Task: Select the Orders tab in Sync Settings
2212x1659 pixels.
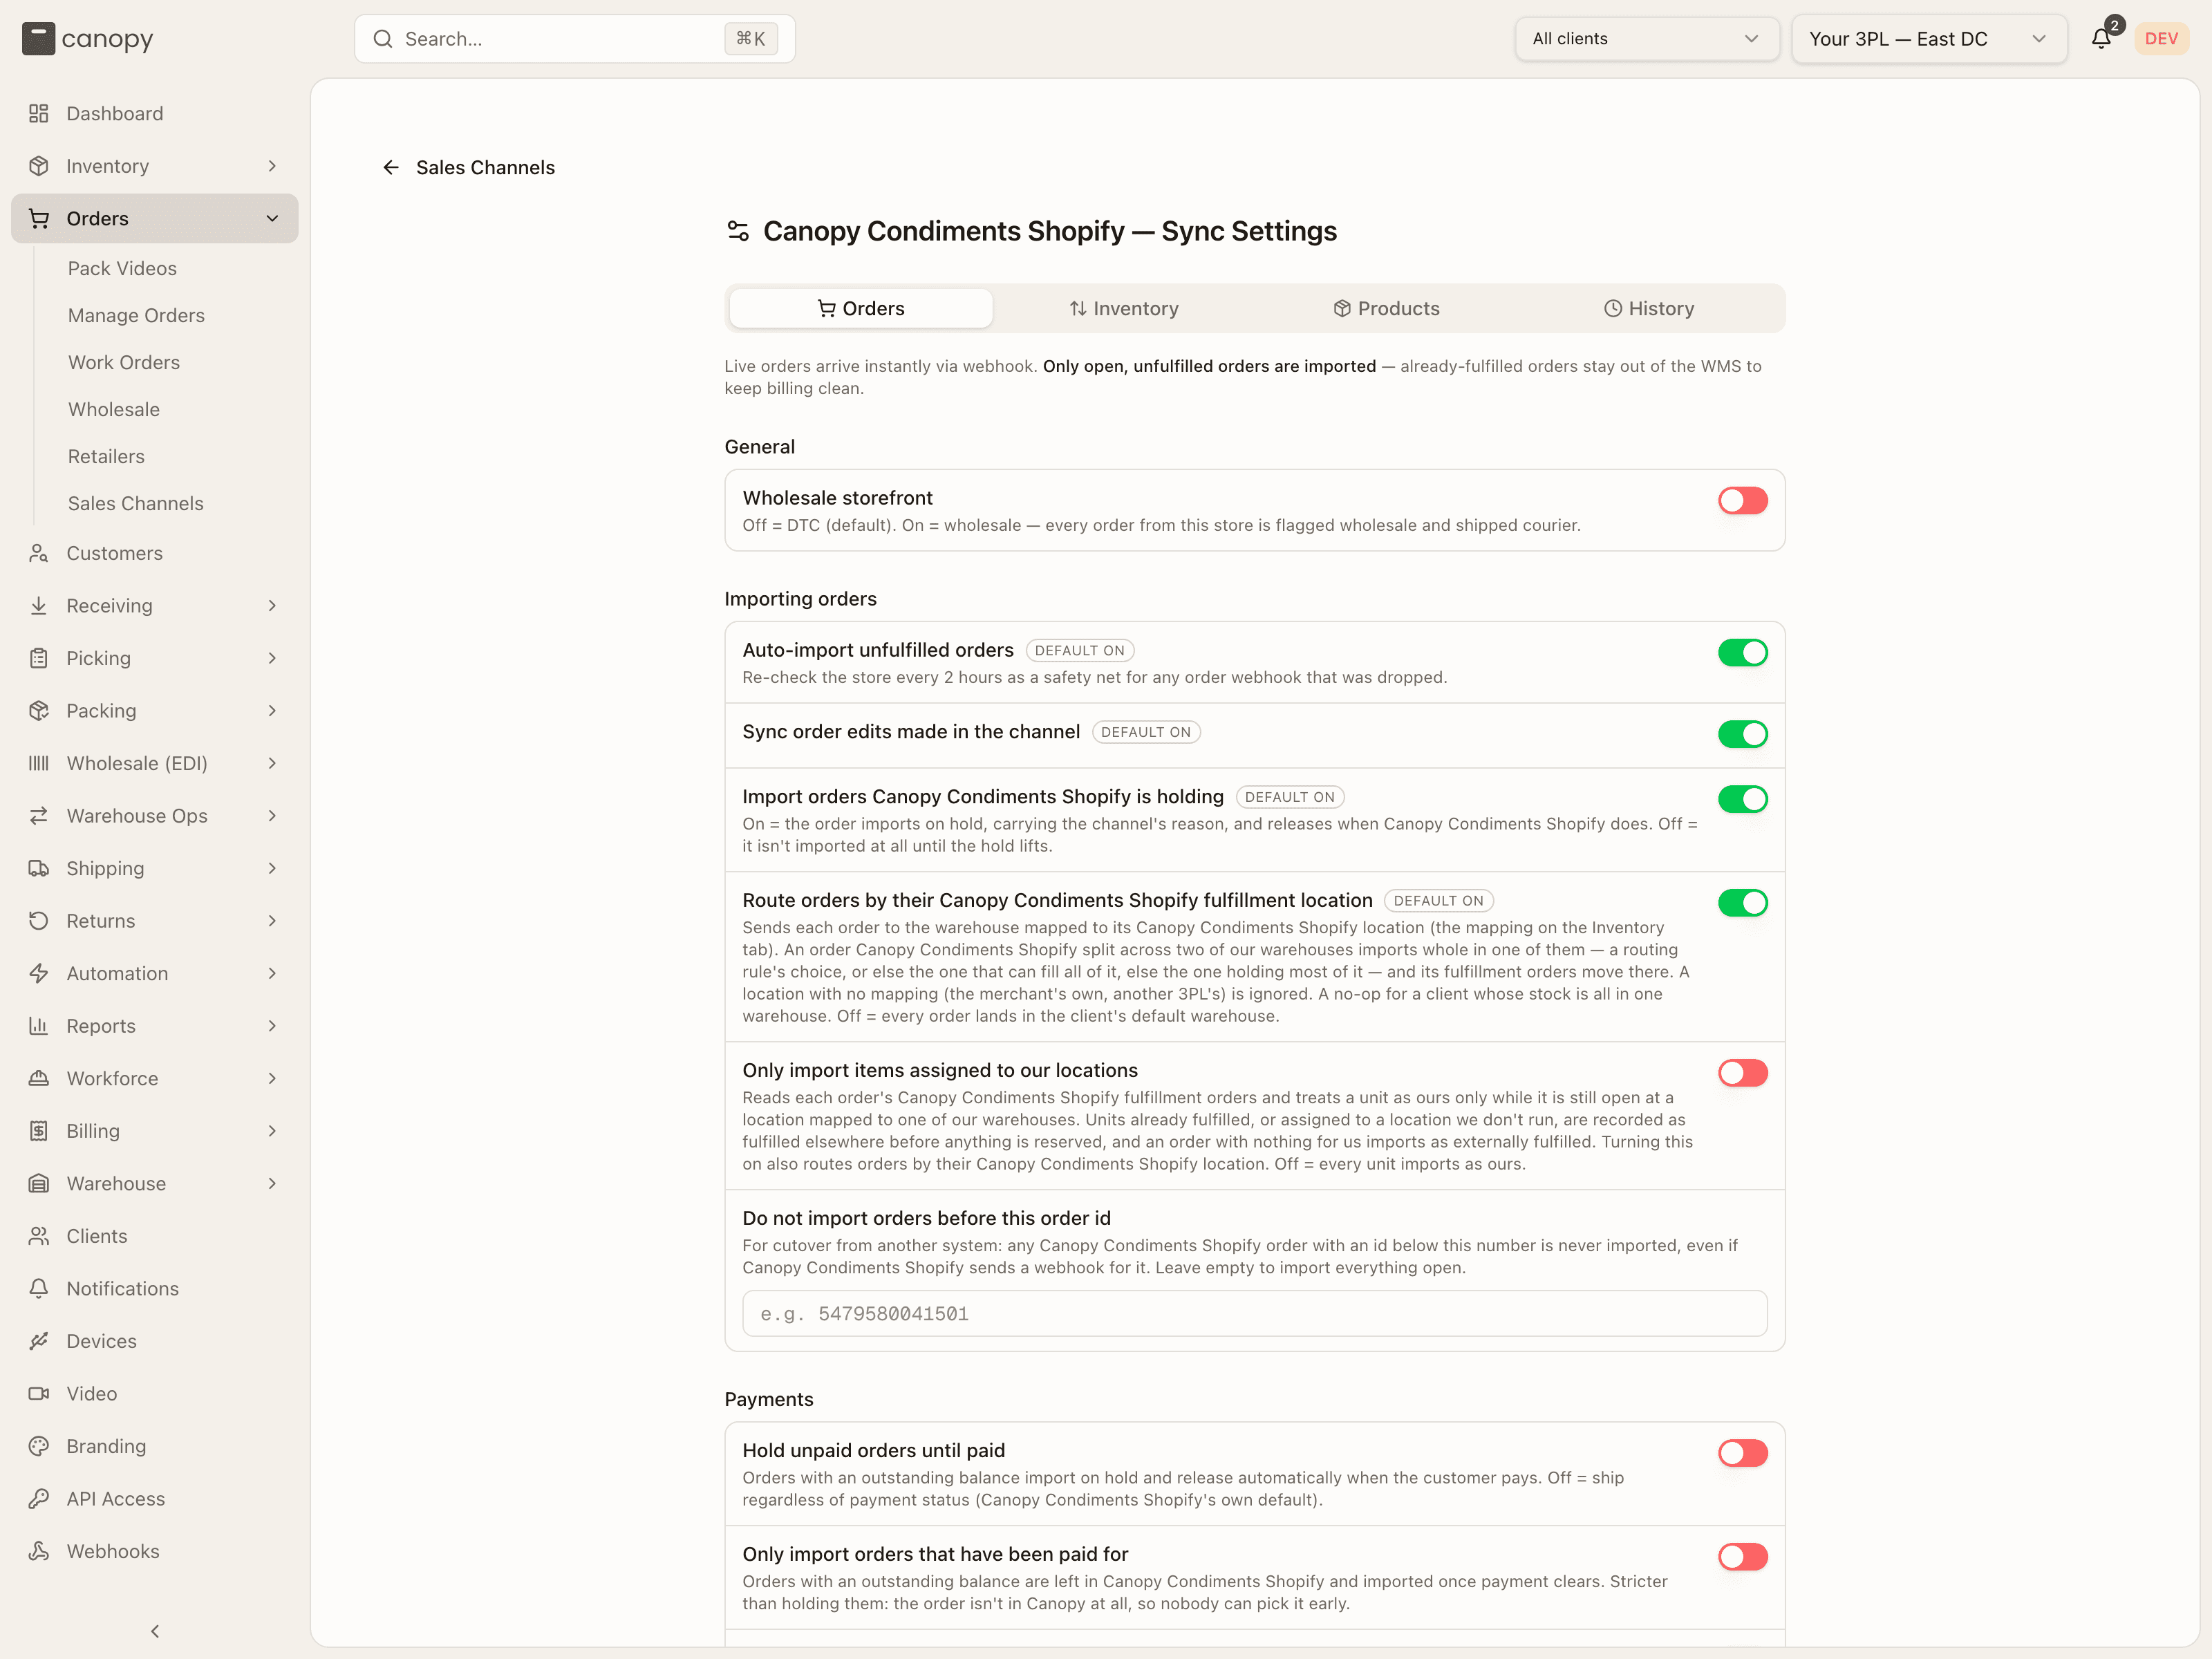Action: [x=860, y=308]
